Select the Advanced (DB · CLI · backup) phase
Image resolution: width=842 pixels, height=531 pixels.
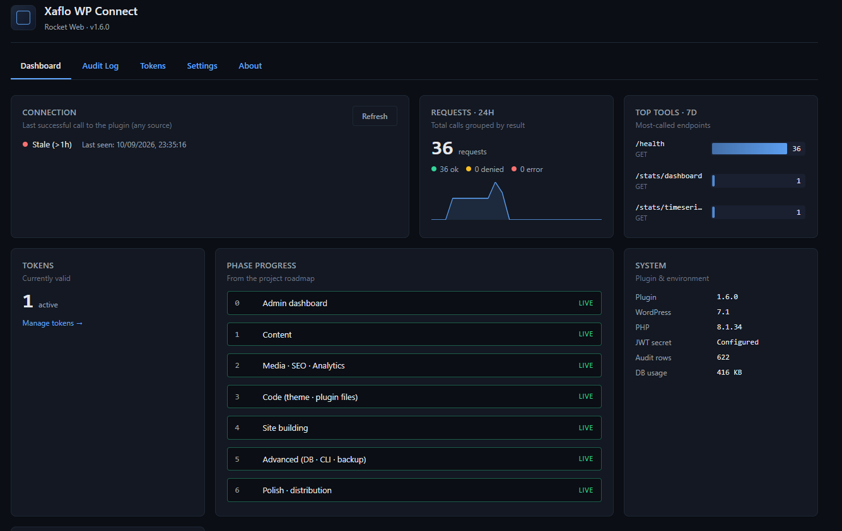[x=414, y=459]
